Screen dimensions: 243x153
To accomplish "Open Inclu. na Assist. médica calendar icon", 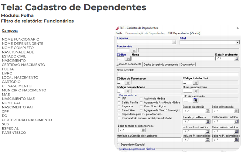I will click(x=208, y=132).
